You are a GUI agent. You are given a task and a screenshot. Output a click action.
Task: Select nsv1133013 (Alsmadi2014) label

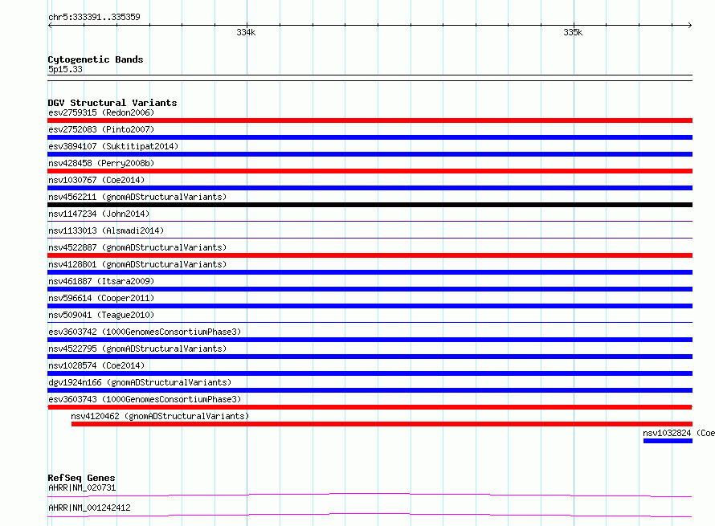[x=106, y=230]
